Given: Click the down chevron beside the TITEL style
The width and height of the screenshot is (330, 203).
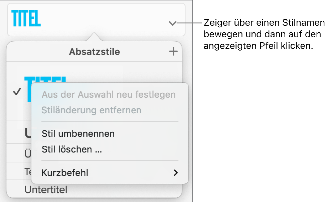Looking at the screenshot, I should coord(172,23).
